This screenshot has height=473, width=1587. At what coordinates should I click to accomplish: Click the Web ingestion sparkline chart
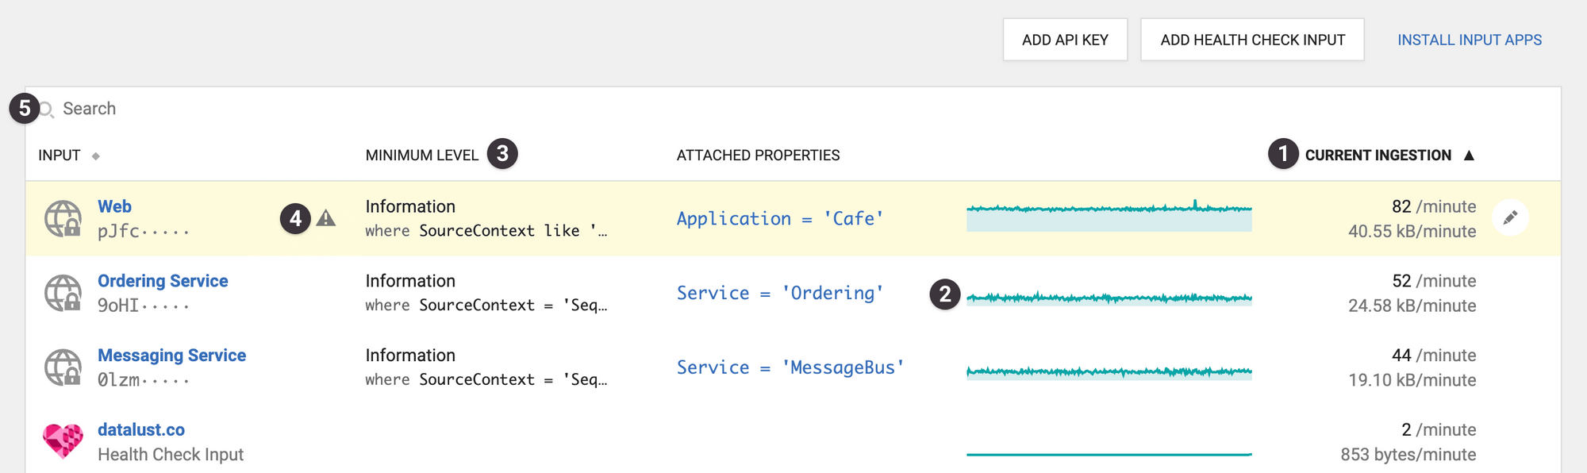coord(1109,216)
